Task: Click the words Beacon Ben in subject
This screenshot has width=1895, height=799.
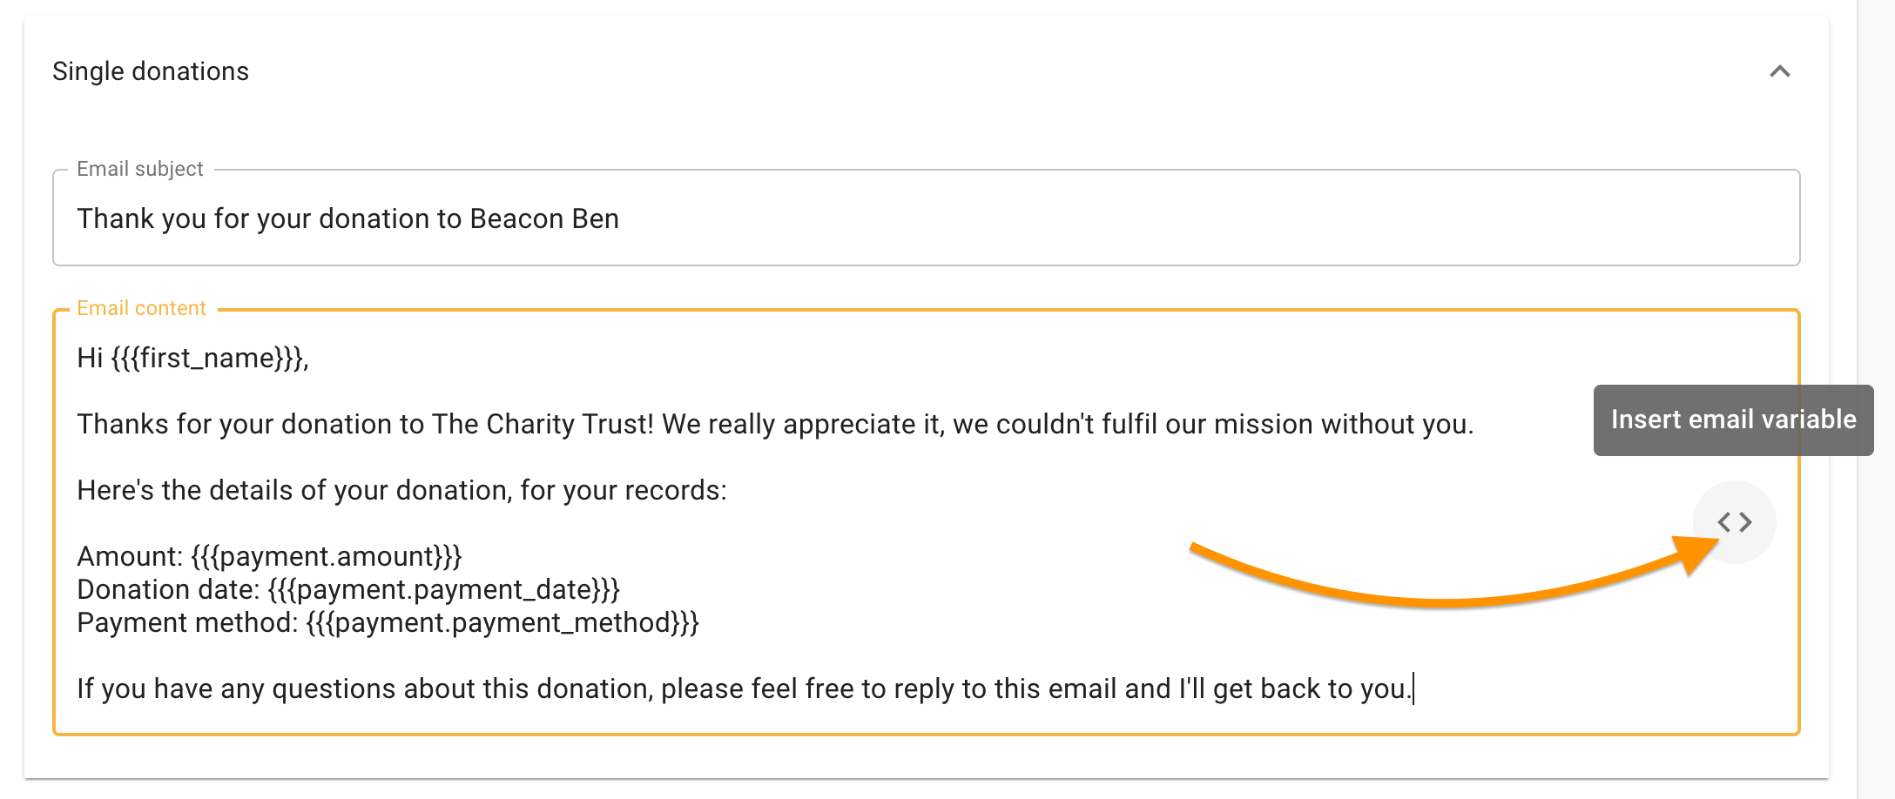Action: coord(543,218)
